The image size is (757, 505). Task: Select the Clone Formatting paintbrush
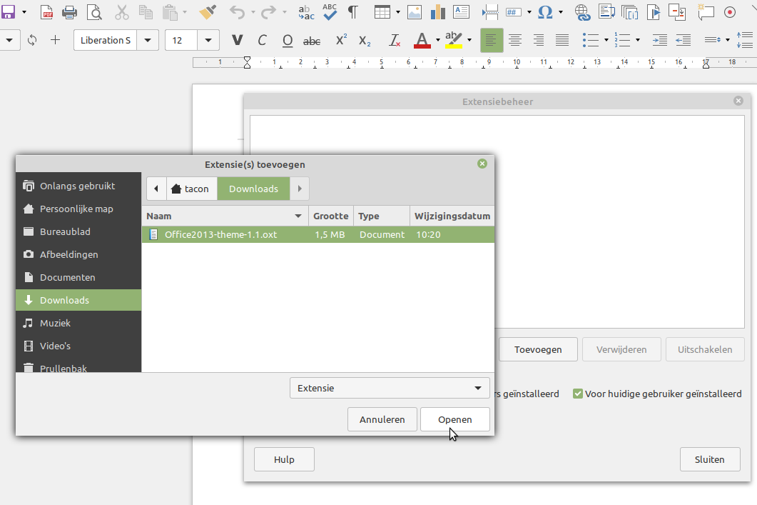click(x=208, y=12)
